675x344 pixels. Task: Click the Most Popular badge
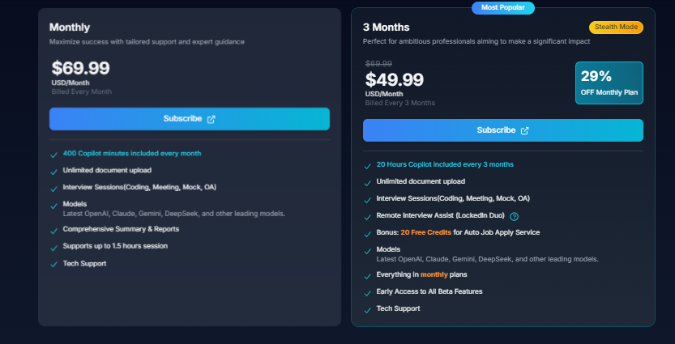coord(503,8)
